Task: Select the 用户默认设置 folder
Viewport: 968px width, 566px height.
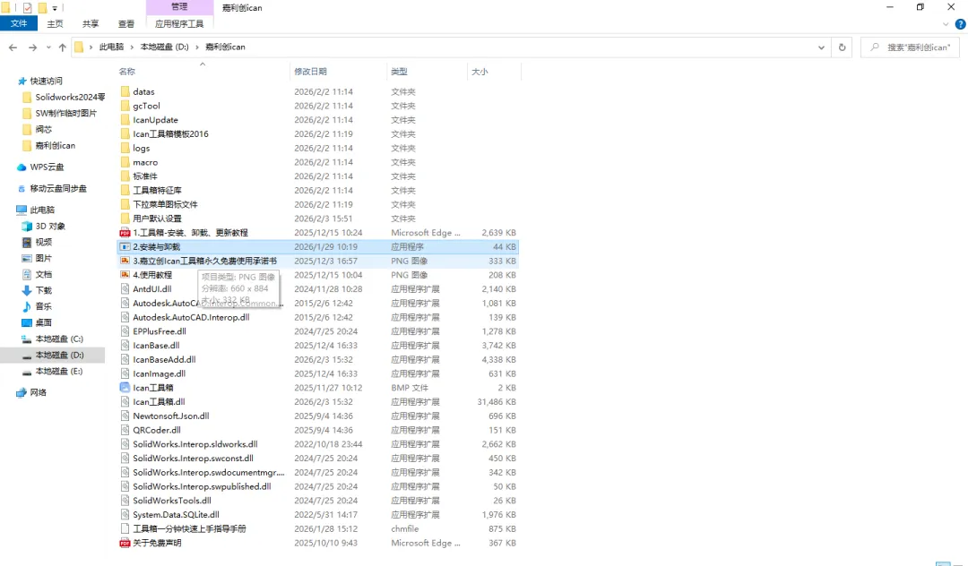Action: (157, 219)
